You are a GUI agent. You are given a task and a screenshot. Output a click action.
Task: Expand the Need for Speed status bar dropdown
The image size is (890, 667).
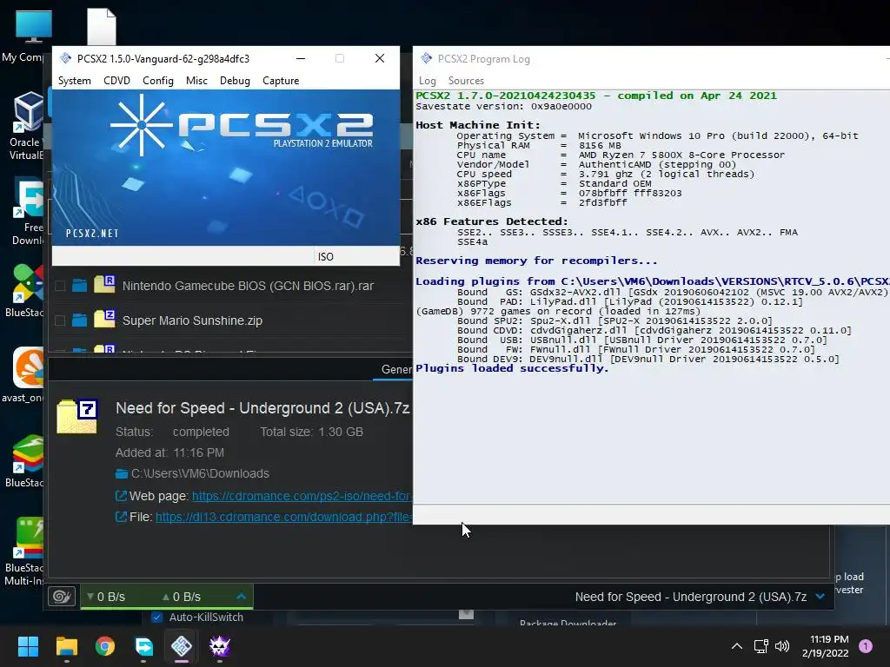[820, 597]
